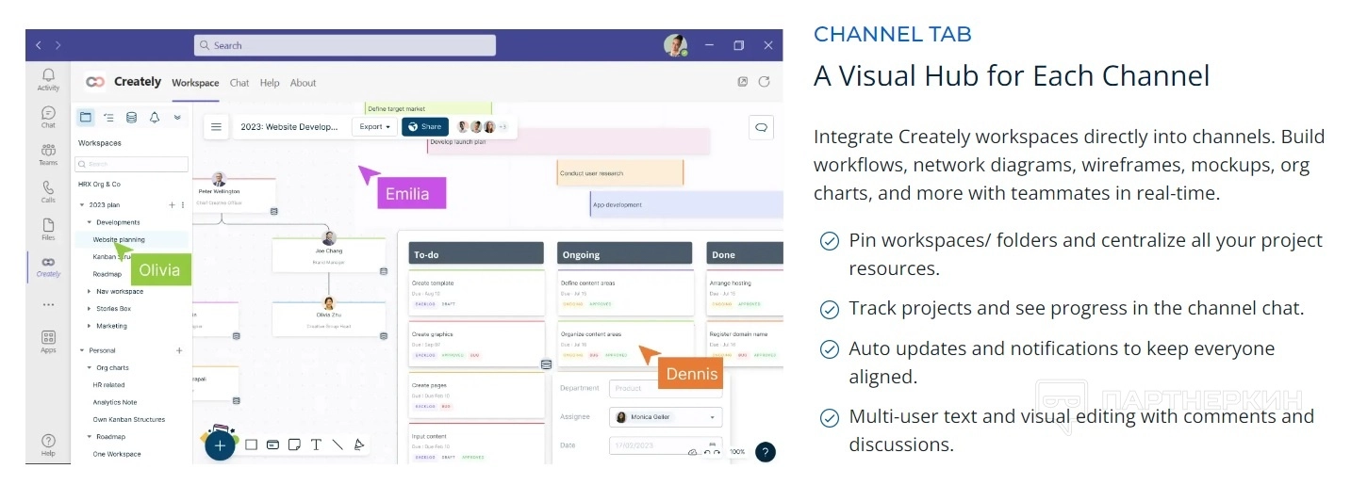Open the user profile avatar
Screen dimensions: 1351x485
coord(674,45)
